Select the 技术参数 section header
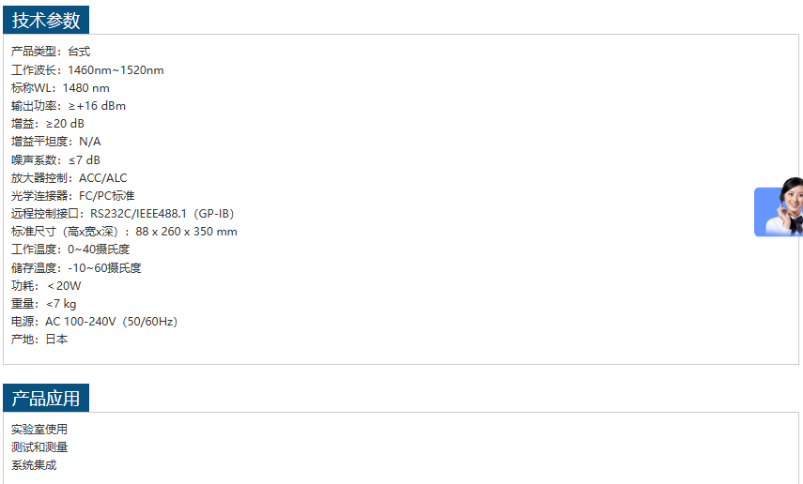 coord(46,21)
